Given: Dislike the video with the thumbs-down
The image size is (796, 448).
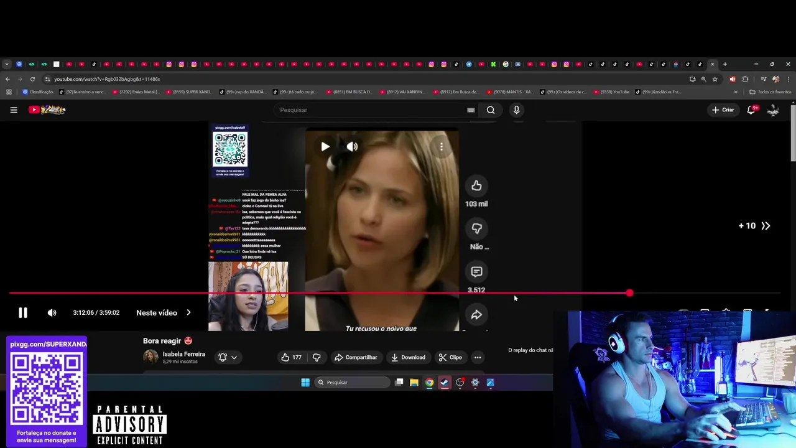Looking at the screenshot, I should (317, 357).
